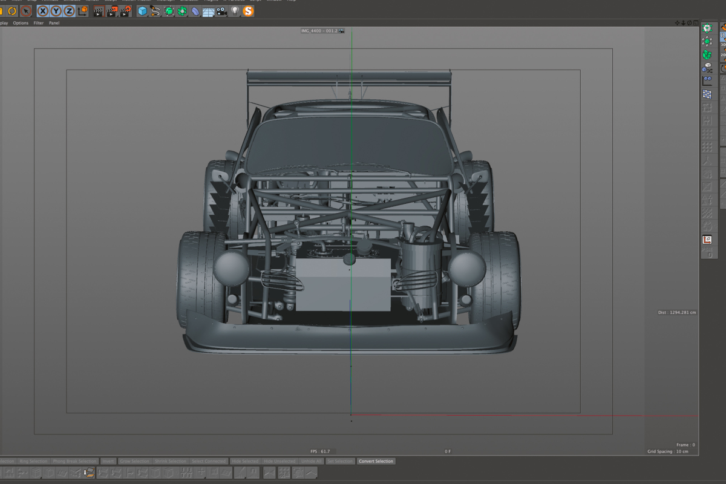726x484 pixels.
Task: Click the Set Selection button
Action: click(x=340, y=461)
